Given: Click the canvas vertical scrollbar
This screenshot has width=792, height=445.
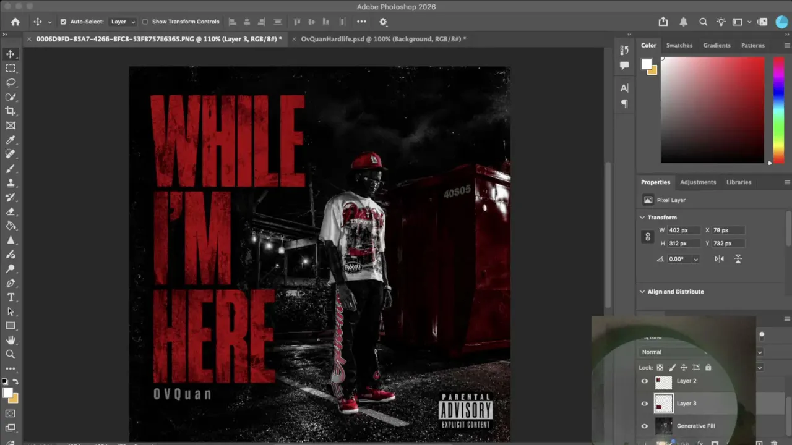Looking at the screenshot, I should (608, 235).
